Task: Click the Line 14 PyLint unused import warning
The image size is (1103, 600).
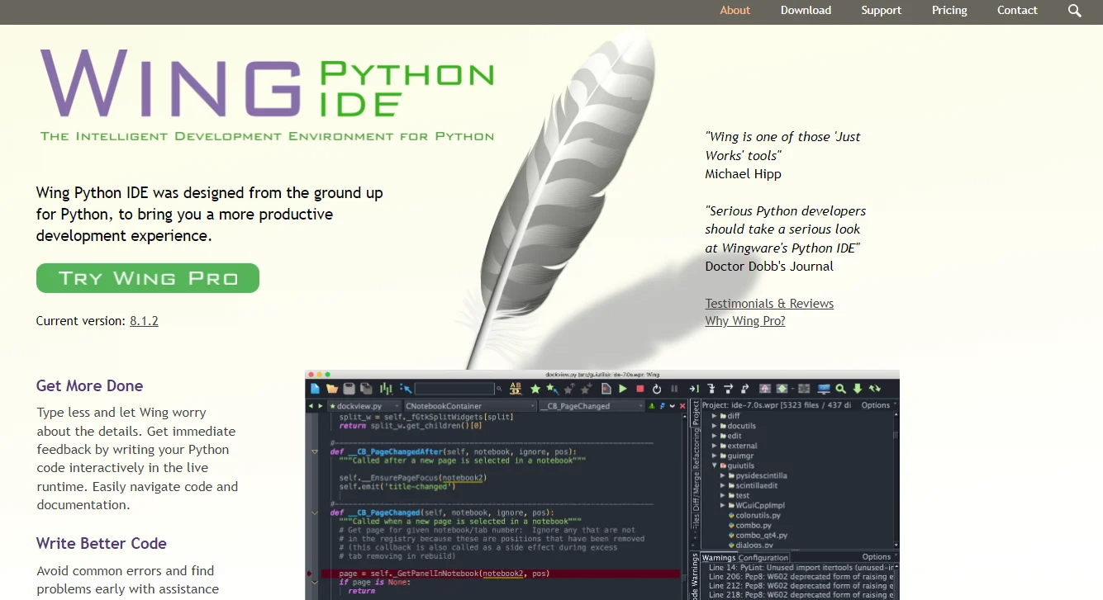Action: click(801, 567)
